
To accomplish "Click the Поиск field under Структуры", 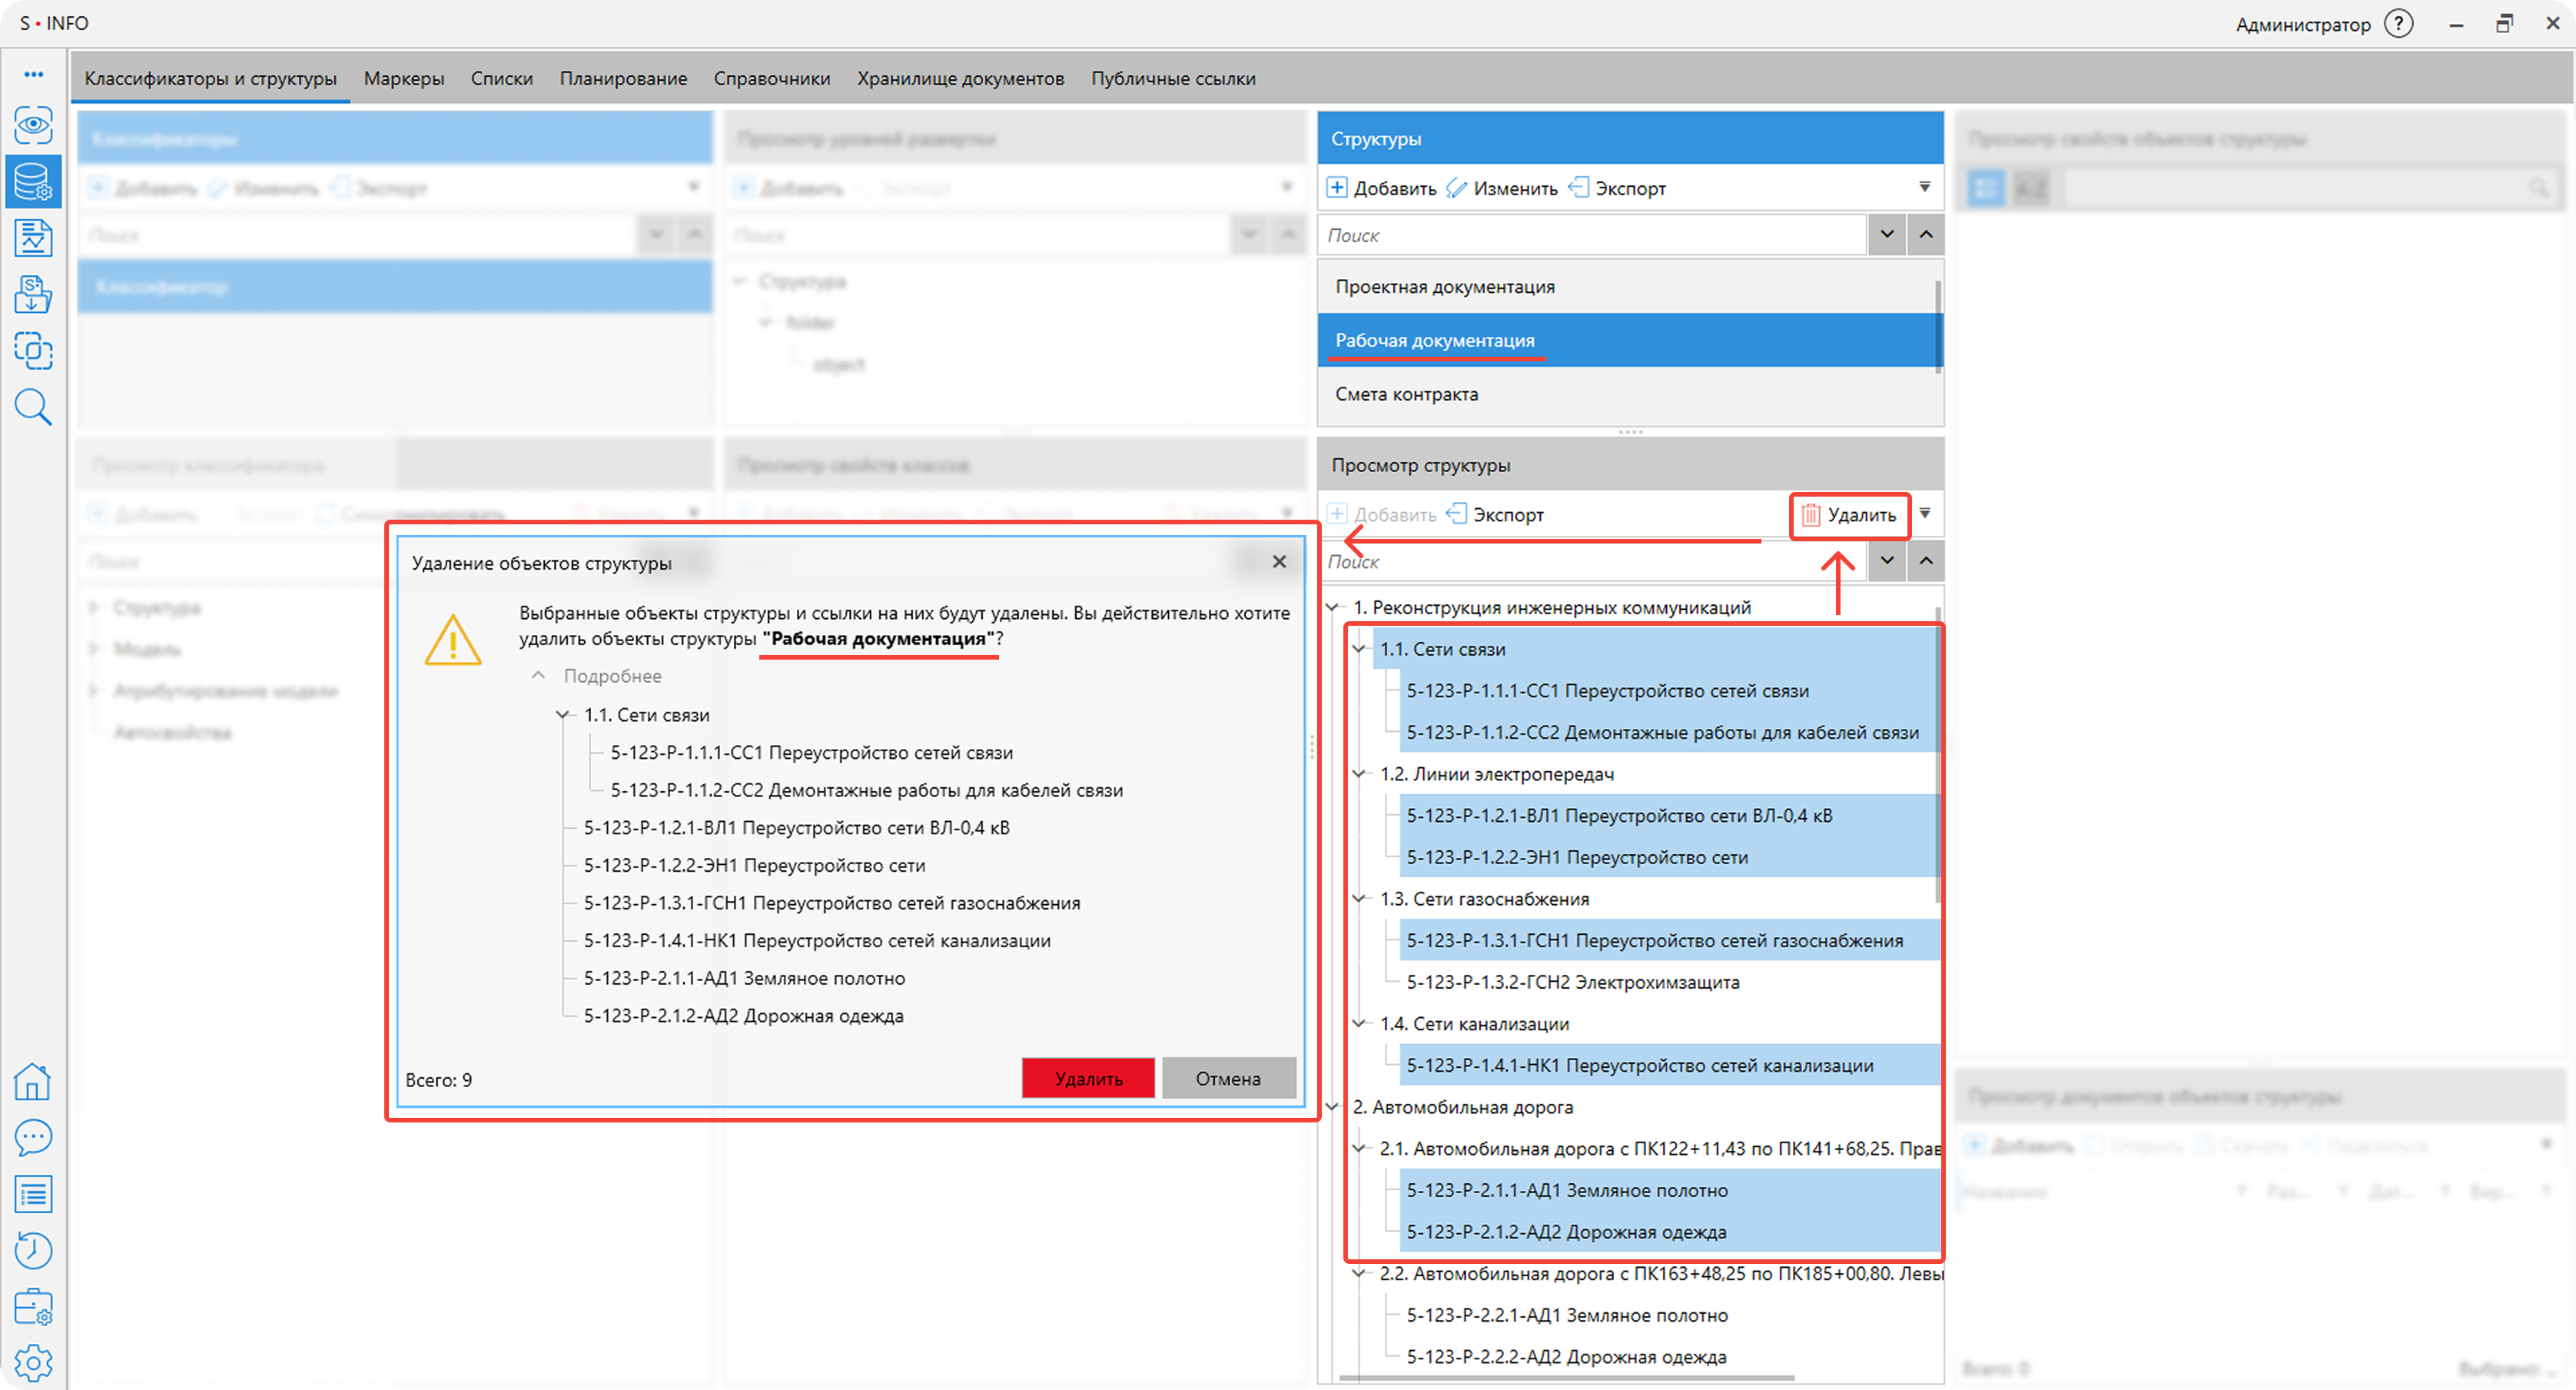I will pyautogui.click(x=1590, y=235).
